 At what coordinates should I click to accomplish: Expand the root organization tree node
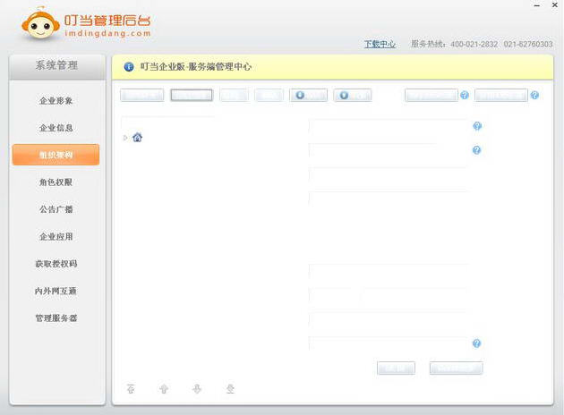125,138
